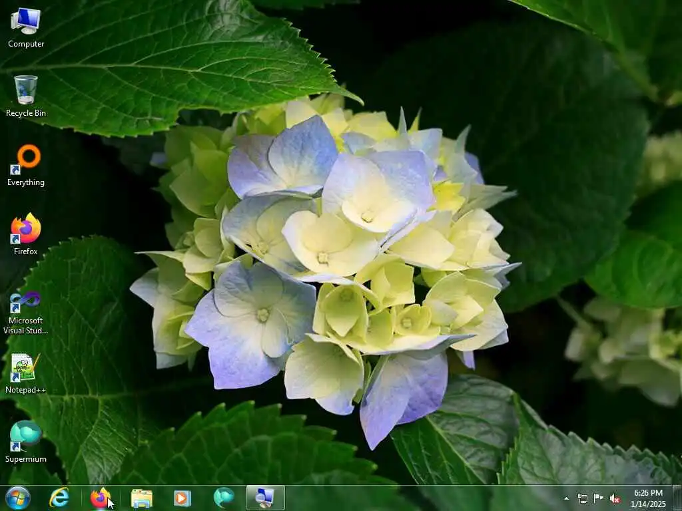Launch Firefox from the taskbar
Image resolution: width=682 pixels, height=511 pixels.
[x=100, y=498]
